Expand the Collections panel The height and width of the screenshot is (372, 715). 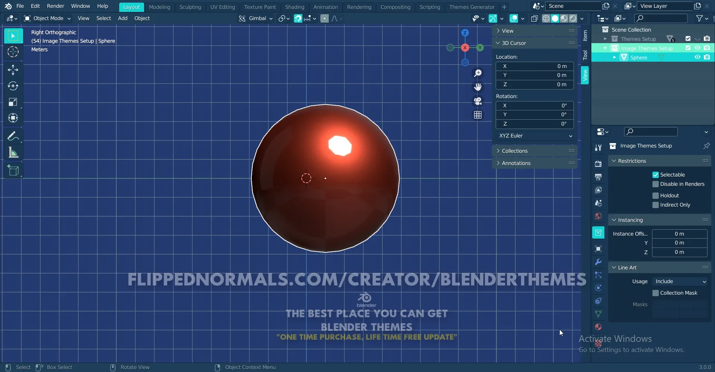(535, 151)
